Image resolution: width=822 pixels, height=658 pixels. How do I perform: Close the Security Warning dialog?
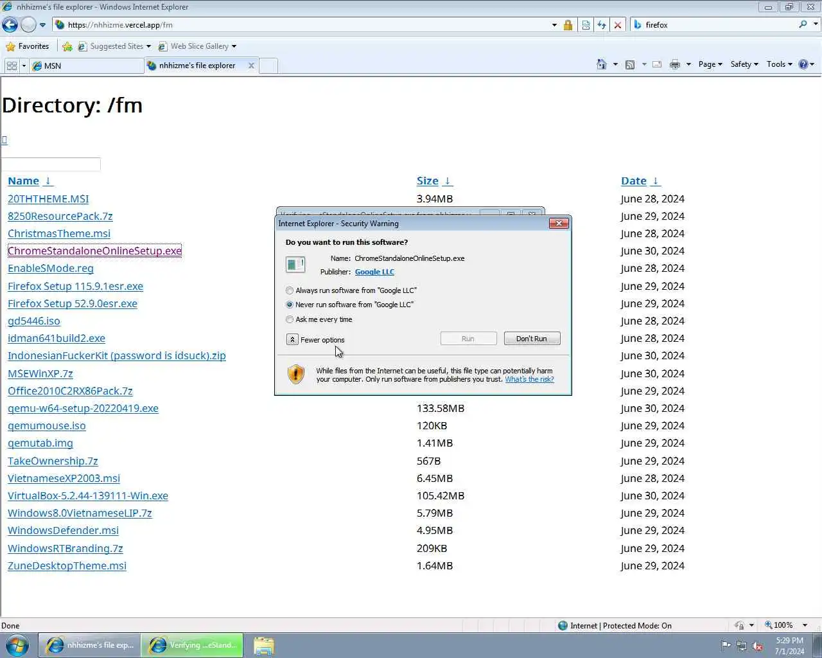coord(559,223)
